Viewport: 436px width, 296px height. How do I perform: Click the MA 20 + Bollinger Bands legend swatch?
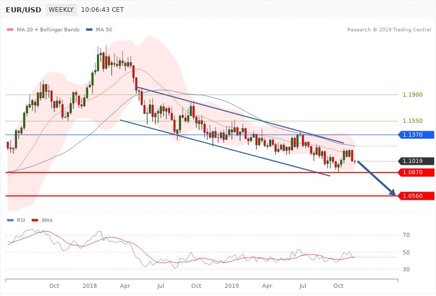coord(10,29)
